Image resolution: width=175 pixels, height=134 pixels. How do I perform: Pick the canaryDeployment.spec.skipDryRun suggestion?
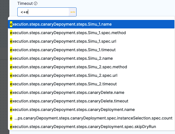pos(83,127)
